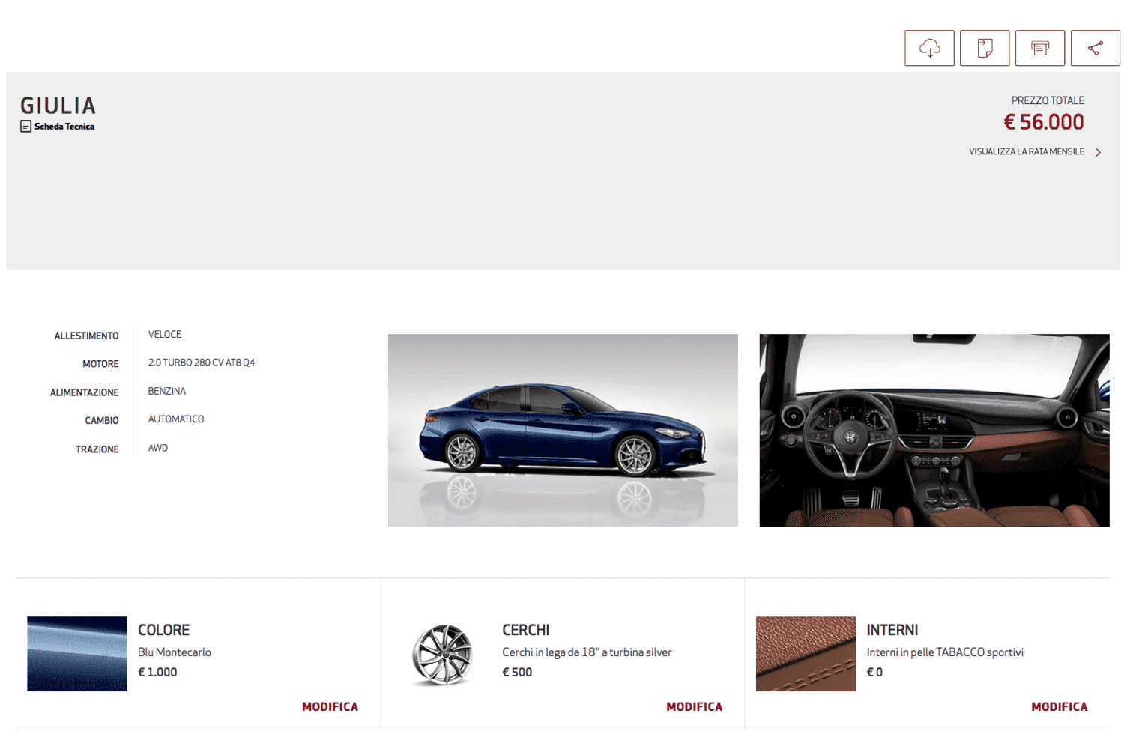Click Modifica under the Colore section
Image resolution: width=1124 pixels, height=746 pixels.
pyautogui.click(x=330, y=706)
